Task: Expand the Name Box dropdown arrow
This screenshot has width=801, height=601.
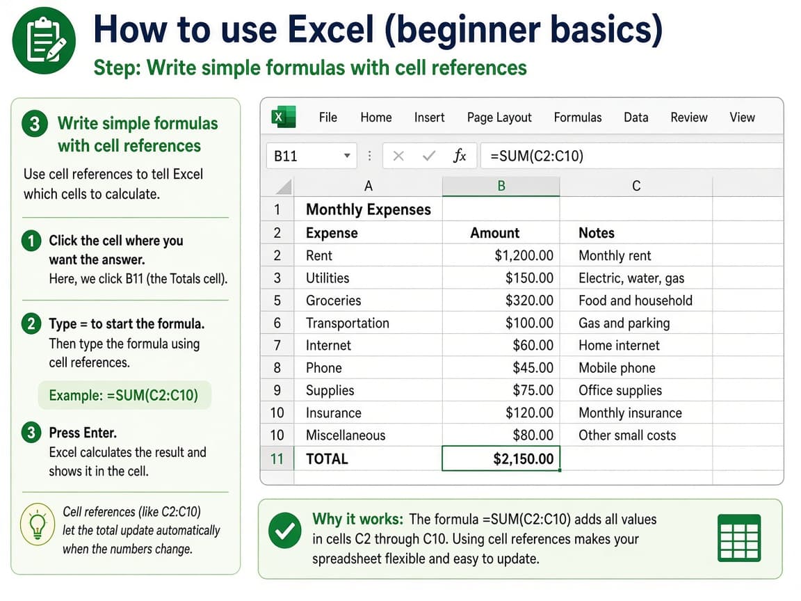Action: [x=347, y=155]
